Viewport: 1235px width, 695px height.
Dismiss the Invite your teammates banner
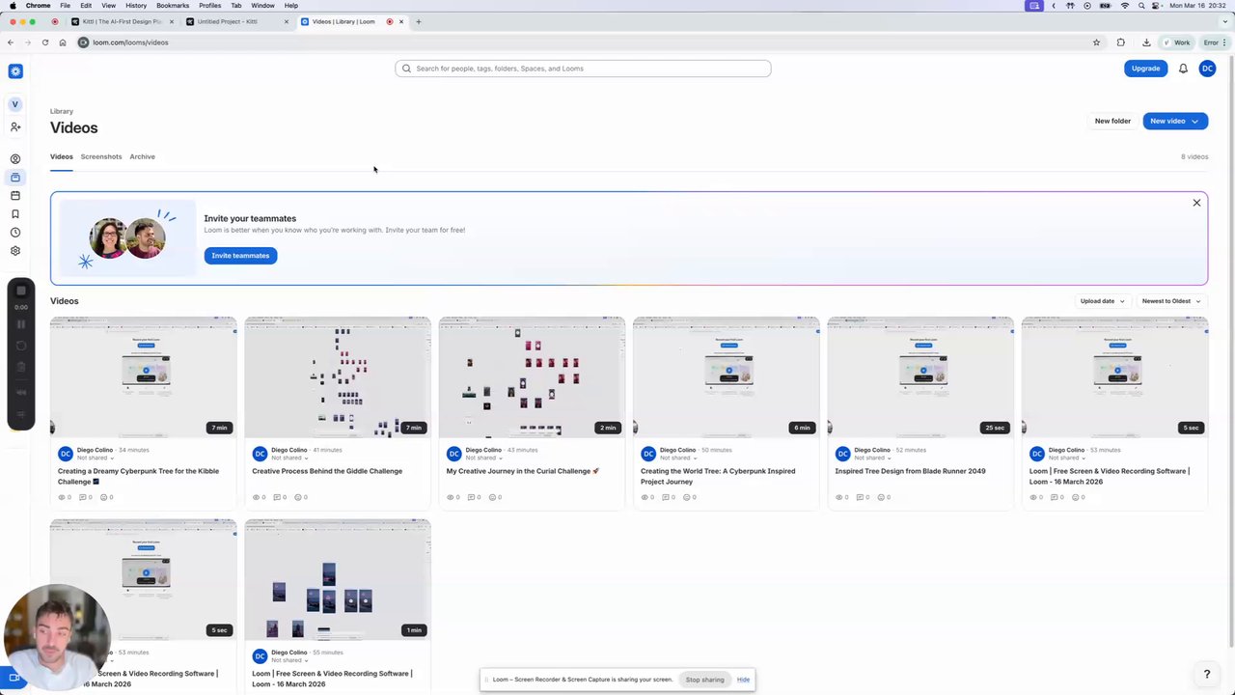[1196, 203]
